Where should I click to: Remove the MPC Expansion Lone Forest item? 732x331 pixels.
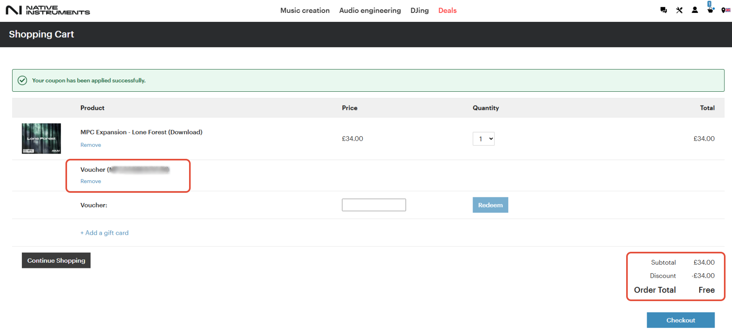tap(90, 145)
